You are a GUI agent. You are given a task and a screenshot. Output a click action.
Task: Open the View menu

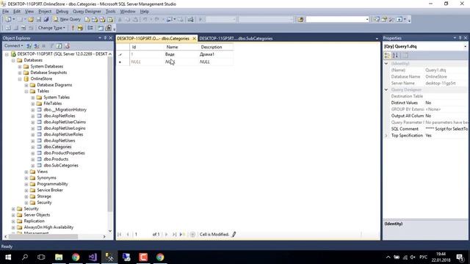pyautogui.click(x=29, y=12)
